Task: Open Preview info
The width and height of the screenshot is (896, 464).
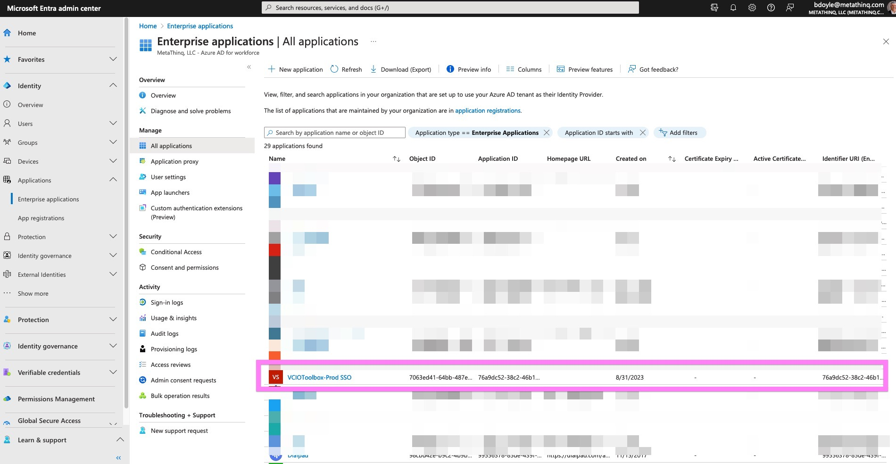Action: coord(469,69)
